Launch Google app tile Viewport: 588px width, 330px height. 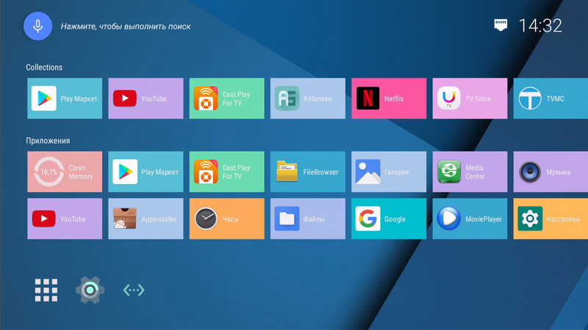coord(389,219)
